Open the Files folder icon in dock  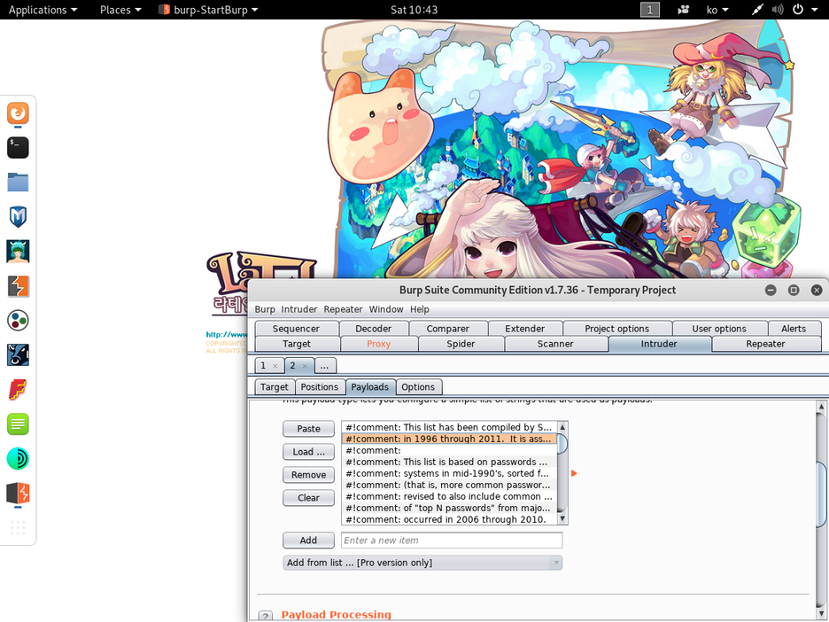(x=18, y=182)
